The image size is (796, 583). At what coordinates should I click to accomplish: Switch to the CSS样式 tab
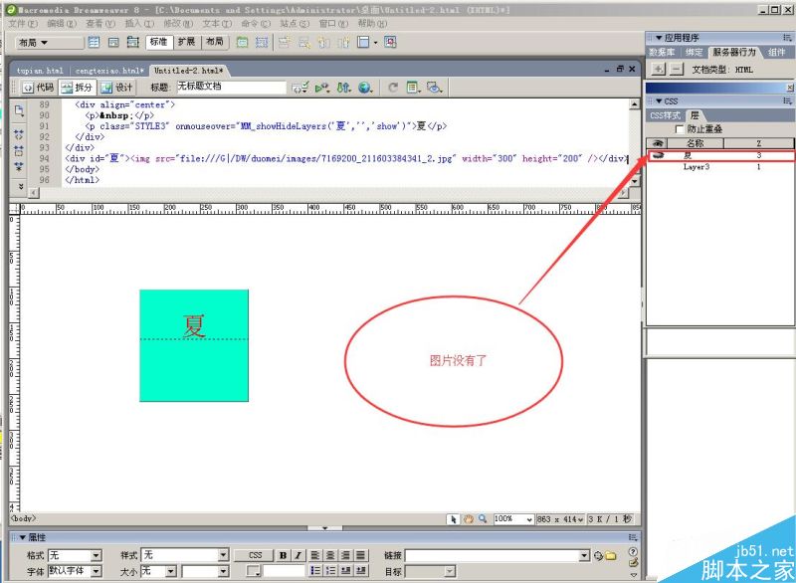(665, 115)
